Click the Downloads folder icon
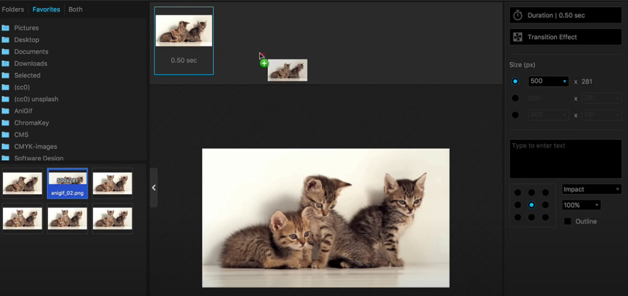 pos(6,64)
